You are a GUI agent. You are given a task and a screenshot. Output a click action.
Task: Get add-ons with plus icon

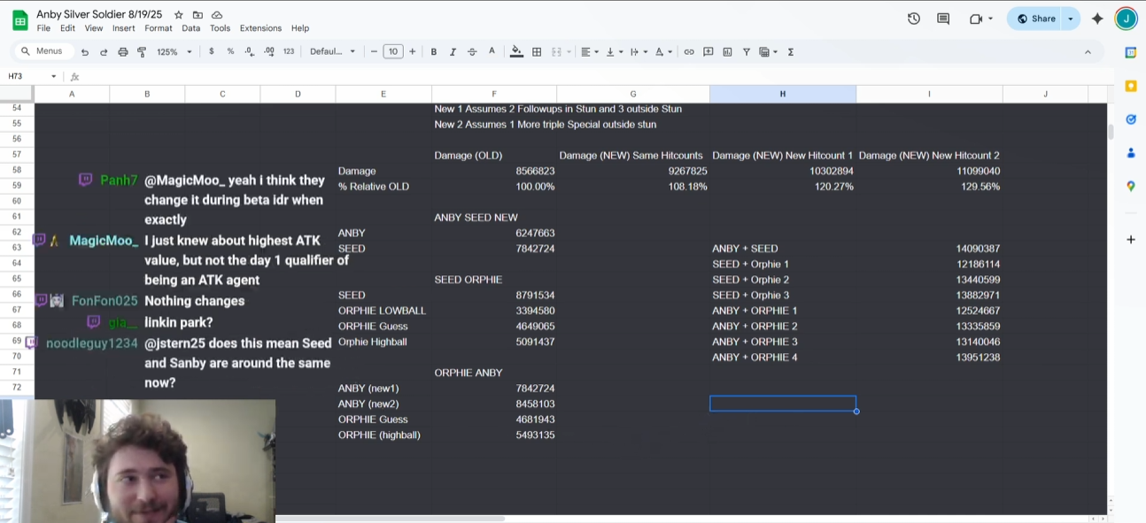(1131, 240)
